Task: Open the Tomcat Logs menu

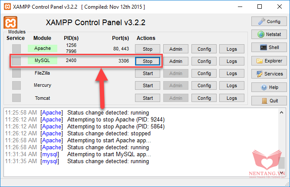Action: [x=231, y=98]
